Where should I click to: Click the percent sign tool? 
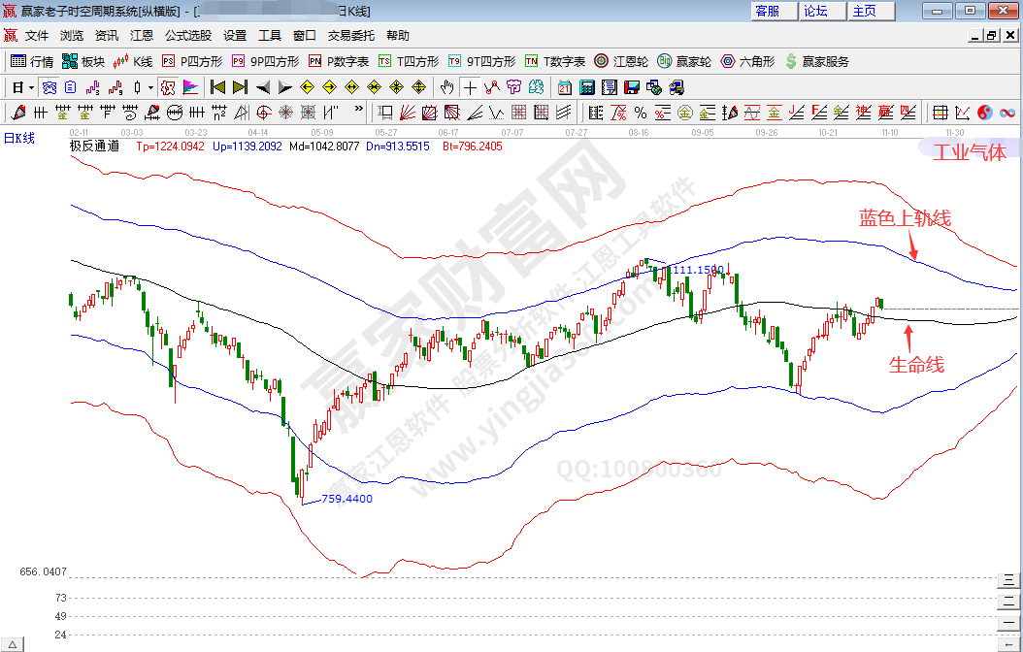pos(640,113)
